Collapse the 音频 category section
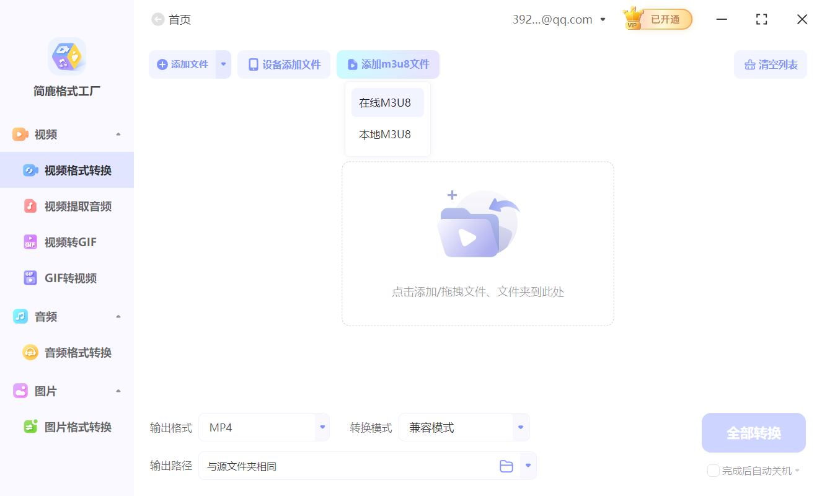This screenshot has width=822, height=496. coord(118,316)
